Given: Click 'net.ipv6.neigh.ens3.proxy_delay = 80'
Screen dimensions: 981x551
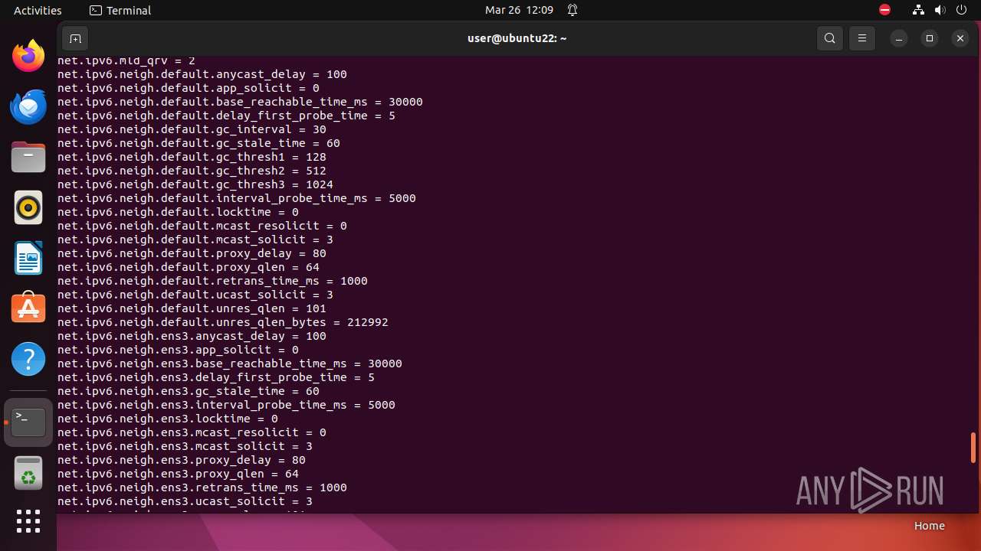Looking at the screenshot, I should pyautogui.click(x=182, y=460).
